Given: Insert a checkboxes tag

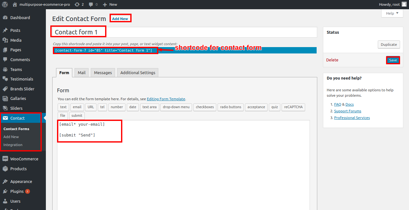Looking at the screenshot, I should pos(205,107).
